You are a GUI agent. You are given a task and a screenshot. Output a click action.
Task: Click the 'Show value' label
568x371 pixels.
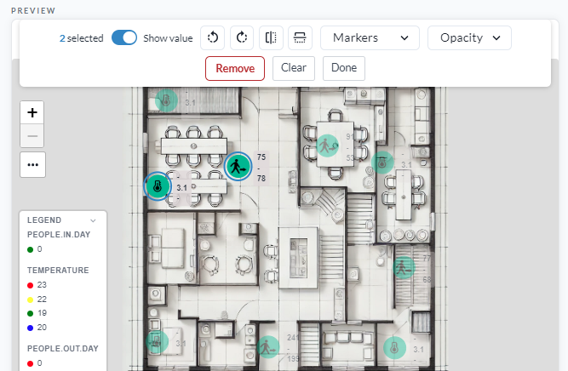click(168, 38)
